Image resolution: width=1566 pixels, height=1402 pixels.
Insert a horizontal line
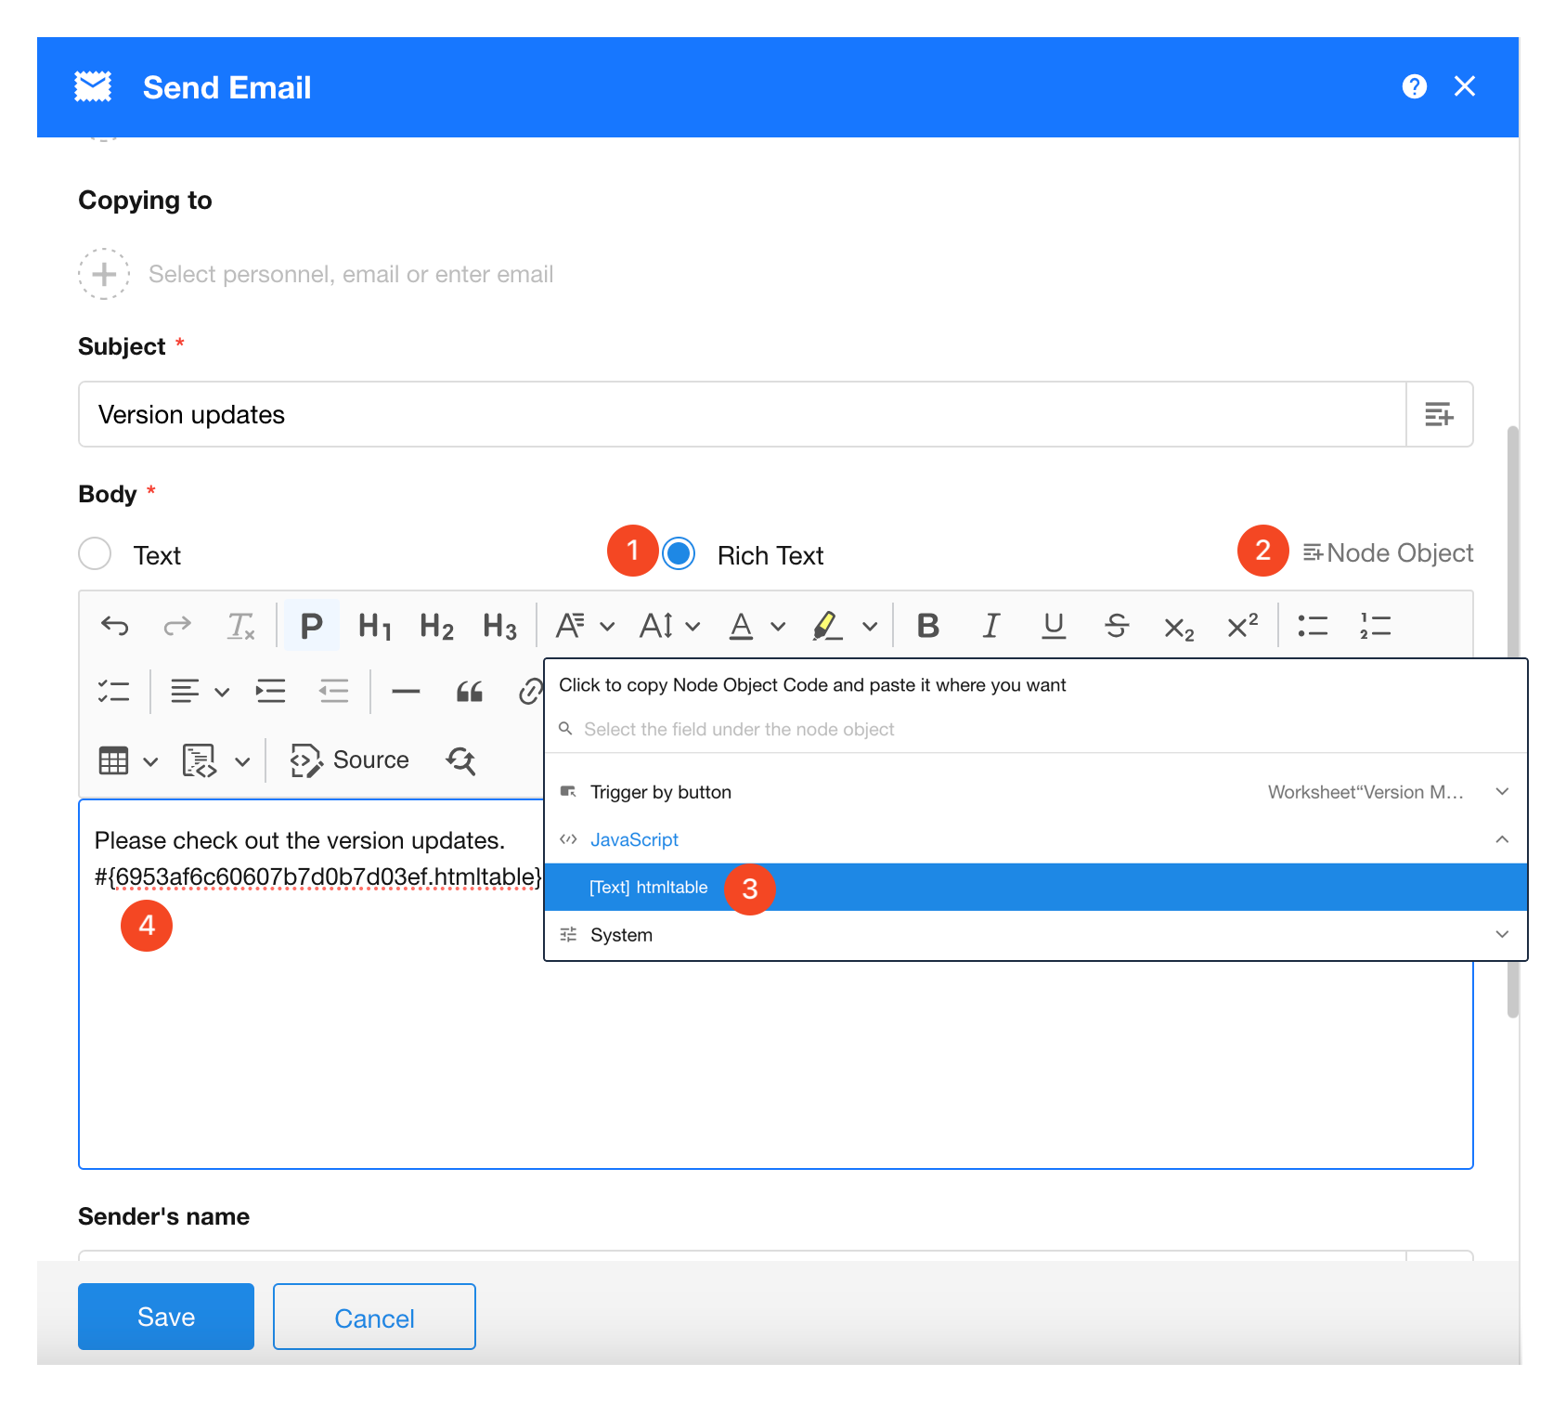[x=406, y=692]
